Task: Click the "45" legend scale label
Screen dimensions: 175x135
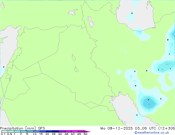Action: point(79,134)
